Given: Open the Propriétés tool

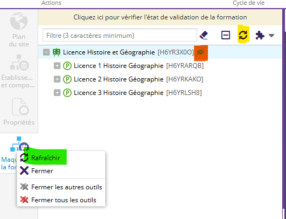Looking at the screenshot, I should pyautogui.click(x=19, y=112).
